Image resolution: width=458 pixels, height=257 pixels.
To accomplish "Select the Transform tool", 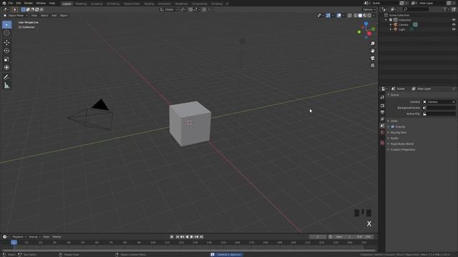I will coord(6,67).
